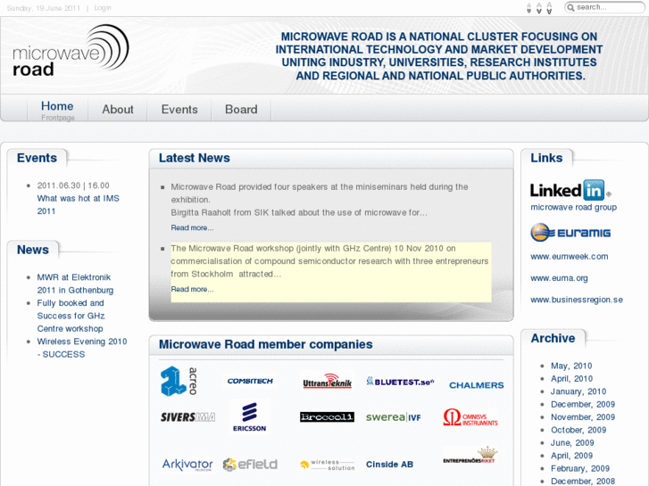
Task: Open the swerea IVF logo
Action: pyautogui.click(x=393, y=417)
